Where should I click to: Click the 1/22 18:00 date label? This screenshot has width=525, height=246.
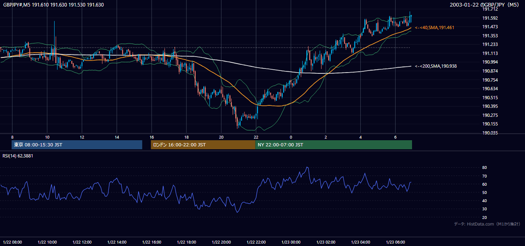click(x=187, y=242)
